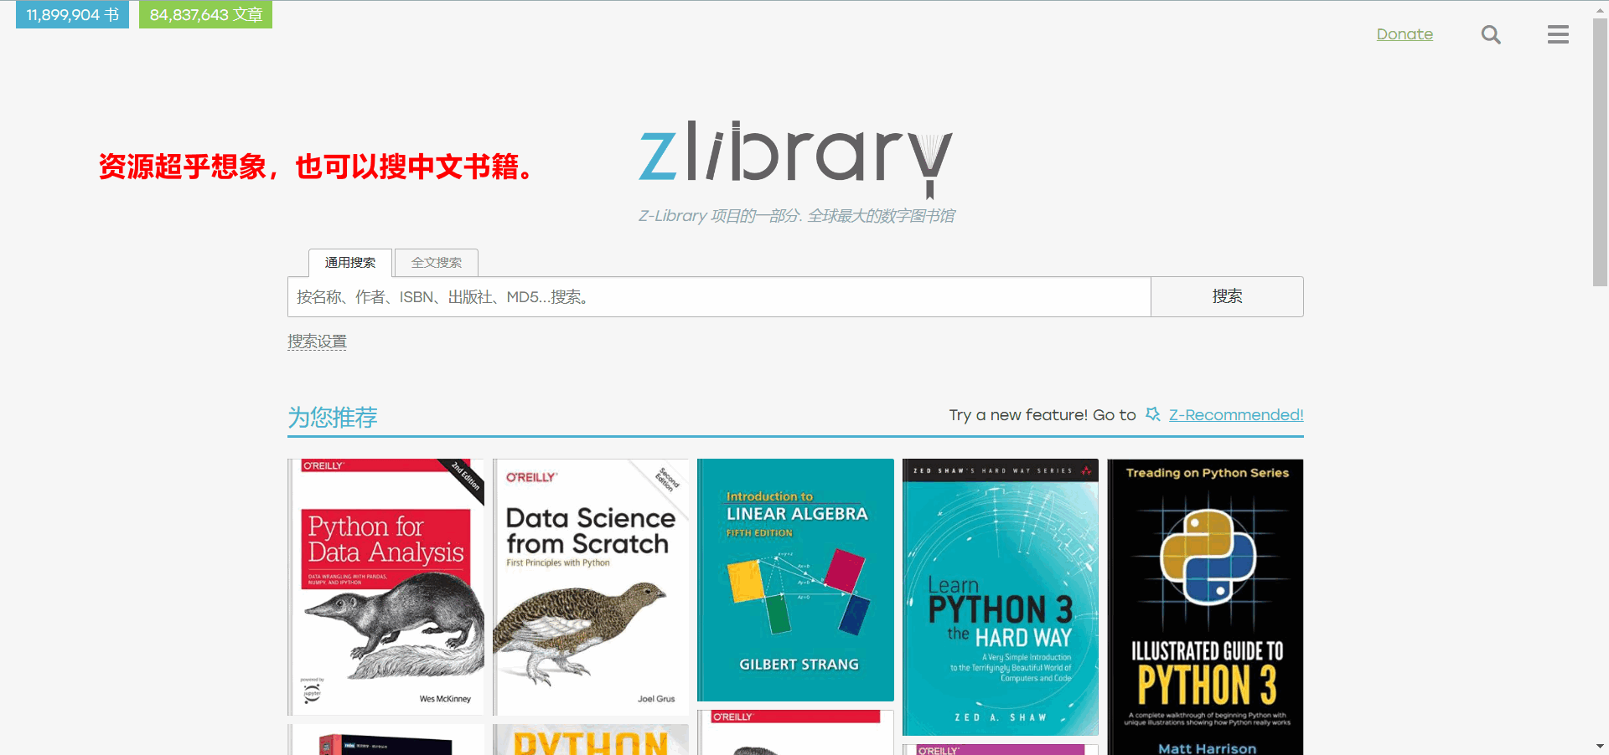
Task: Click the 为您推荐 section heading
Action: (333, 417)
